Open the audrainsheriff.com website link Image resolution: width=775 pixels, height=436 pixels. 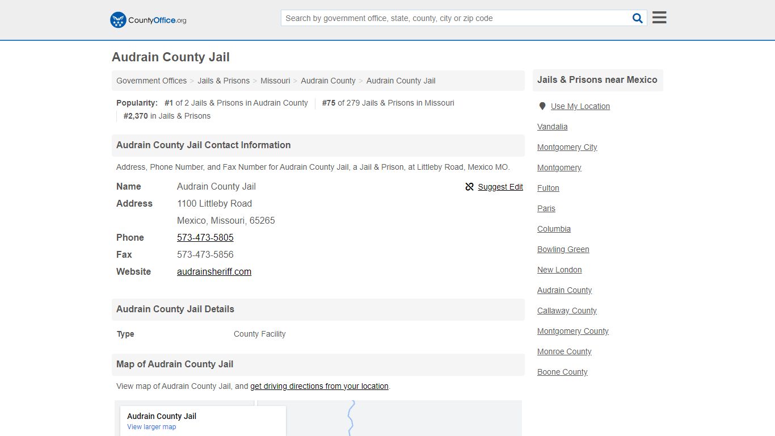click(214, 271)
